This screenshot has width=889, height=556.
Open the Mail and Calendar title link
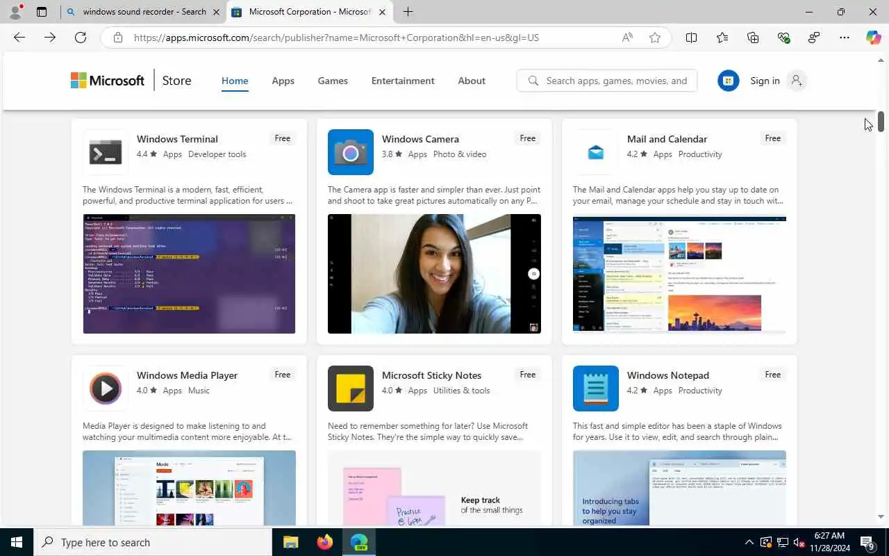pyautogui.click(x=667, y=139)
